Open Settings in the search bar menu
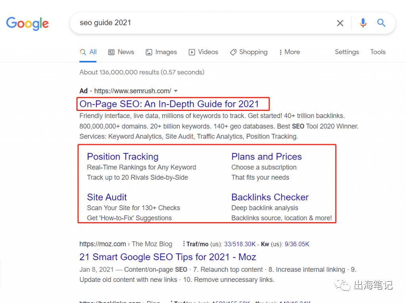Viewport: 406px width, 303px height. (x=347, y=52)
